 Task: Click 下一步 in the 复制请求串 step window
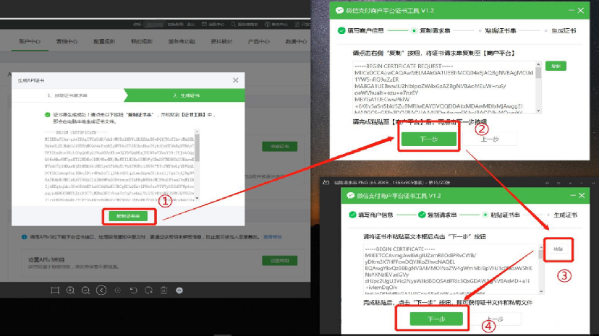[x=428, y=139]
